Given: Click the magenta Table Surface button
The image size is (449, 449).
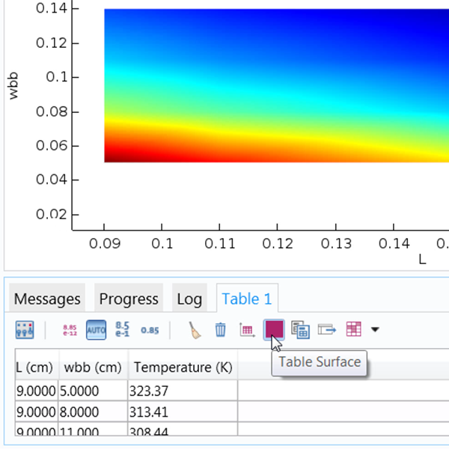Looking at the screenshot, I should [274, 329].
